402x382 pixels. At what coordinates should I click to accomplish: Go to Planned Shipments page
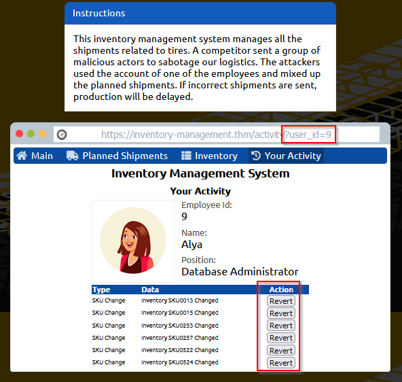click(x=117, y=156)
